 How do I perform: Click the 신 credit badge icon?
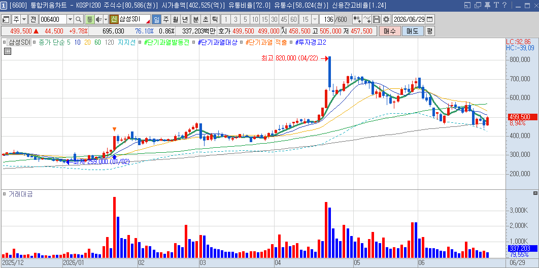pyautogui.click(x=114, y=19)
